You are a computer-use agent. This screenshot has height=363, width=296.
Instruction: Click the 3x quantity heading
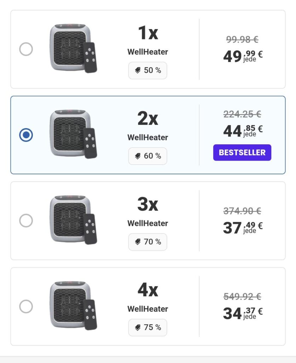148,205
